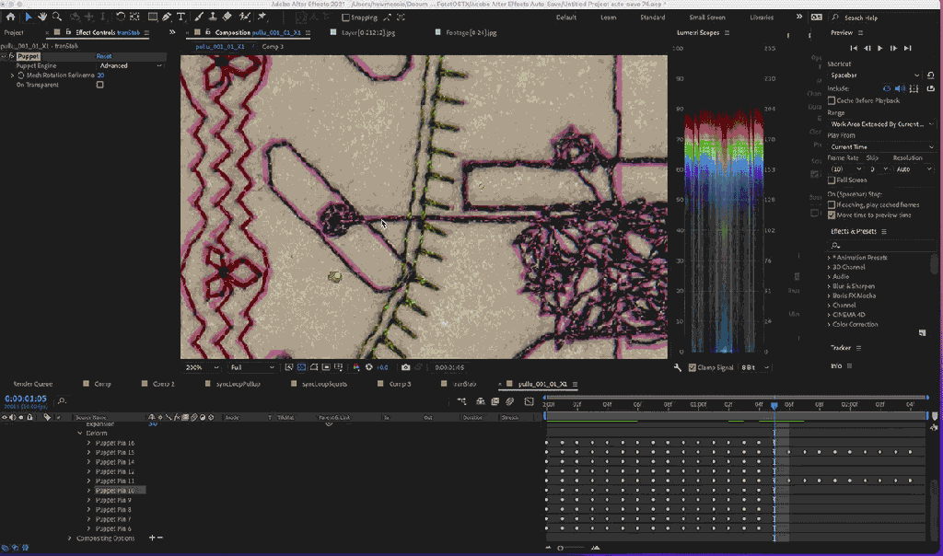
Task: Reset the Puppet effect
Action: 104,57
